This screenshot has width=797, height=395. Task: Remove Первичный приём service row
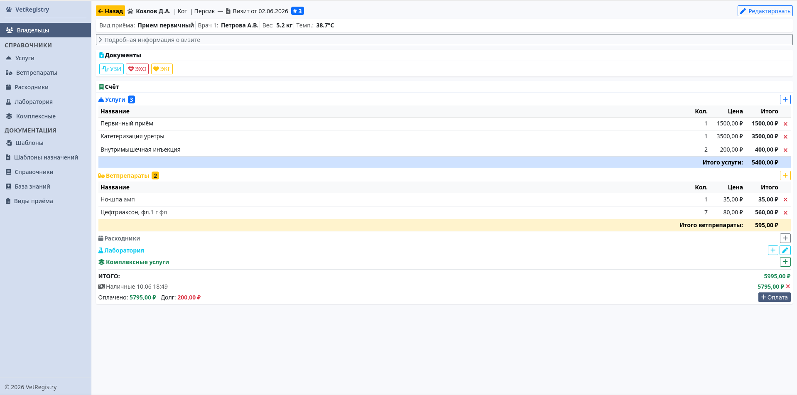[785, 124]
